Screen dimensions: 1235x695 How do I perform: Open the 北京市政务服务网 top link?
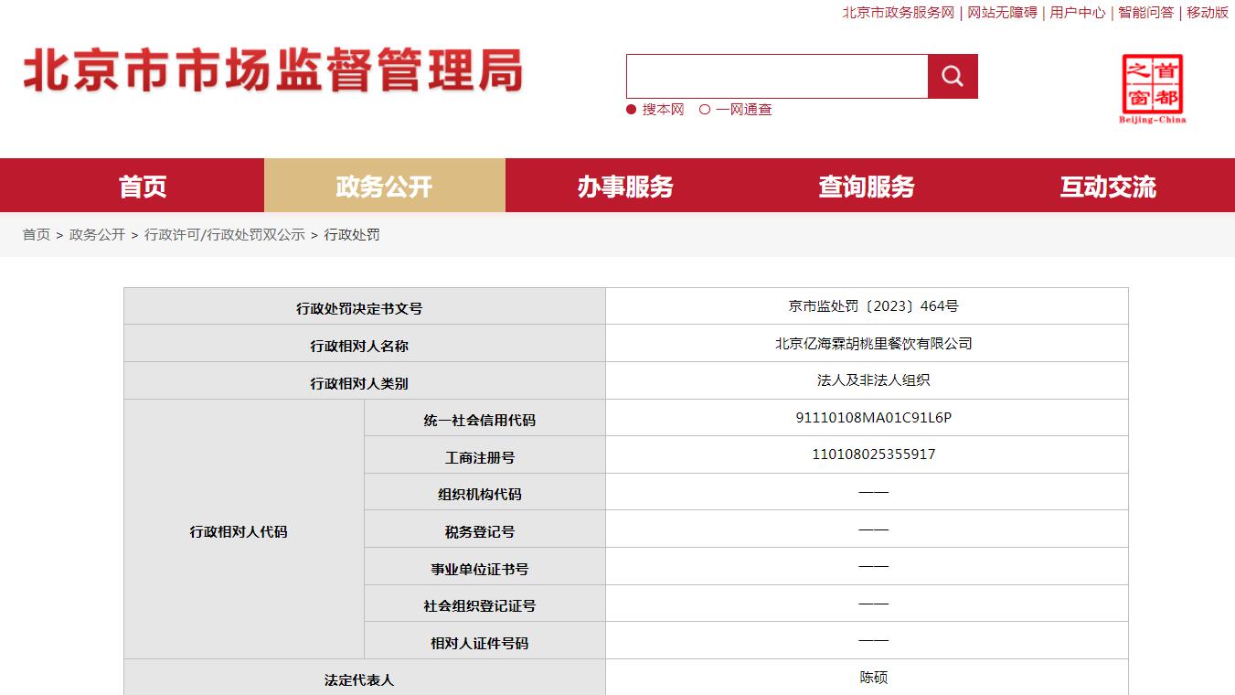click(898, 13)
